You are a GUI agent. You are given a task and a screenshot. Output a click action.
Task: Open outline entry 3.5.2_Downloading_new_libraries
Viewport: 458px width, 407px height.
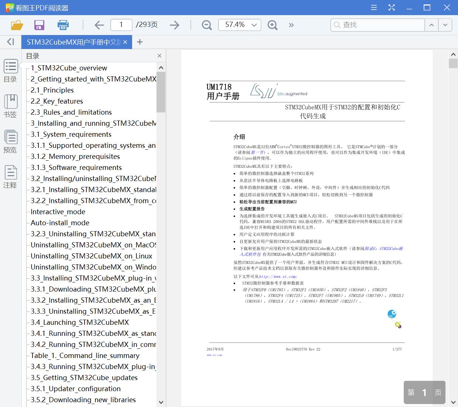point(83,400)
